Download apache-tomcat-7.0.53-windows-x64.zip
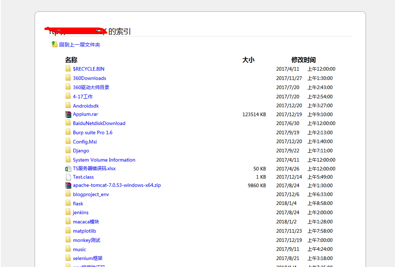This screenshot has height=267, width=395. [117, 186]
